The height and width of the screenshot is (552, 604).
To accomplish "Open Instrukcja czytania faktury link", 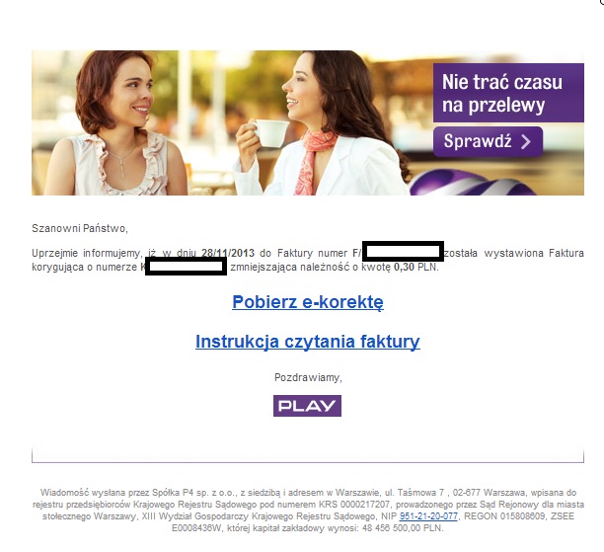I will [x=308, y=342].
